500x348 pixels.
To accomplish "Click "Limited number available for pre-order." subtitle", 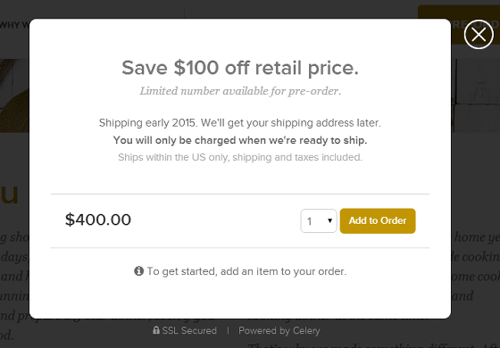I will 240,91.
